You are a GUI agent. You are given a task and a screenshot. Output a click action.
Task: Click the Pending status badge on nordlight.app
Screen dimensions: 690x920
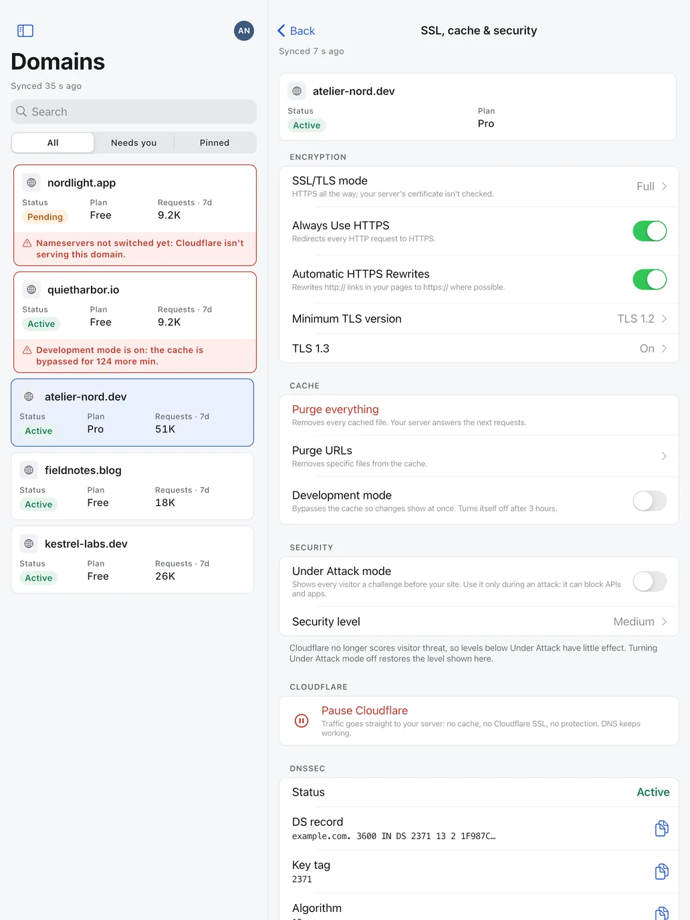coord(45,217)
